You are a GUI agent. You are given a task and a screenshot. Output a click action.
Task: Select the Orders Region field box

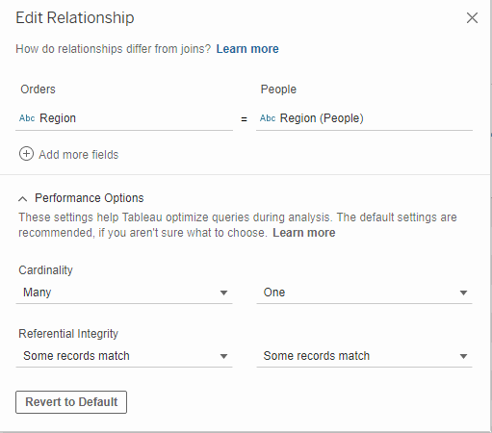click(x=124, y=118)
